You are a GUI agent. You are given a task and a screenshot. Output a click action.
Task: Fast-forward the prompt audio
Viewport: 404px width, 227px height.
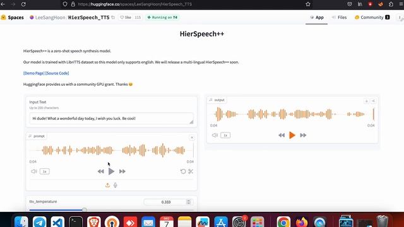pos(122,172)
